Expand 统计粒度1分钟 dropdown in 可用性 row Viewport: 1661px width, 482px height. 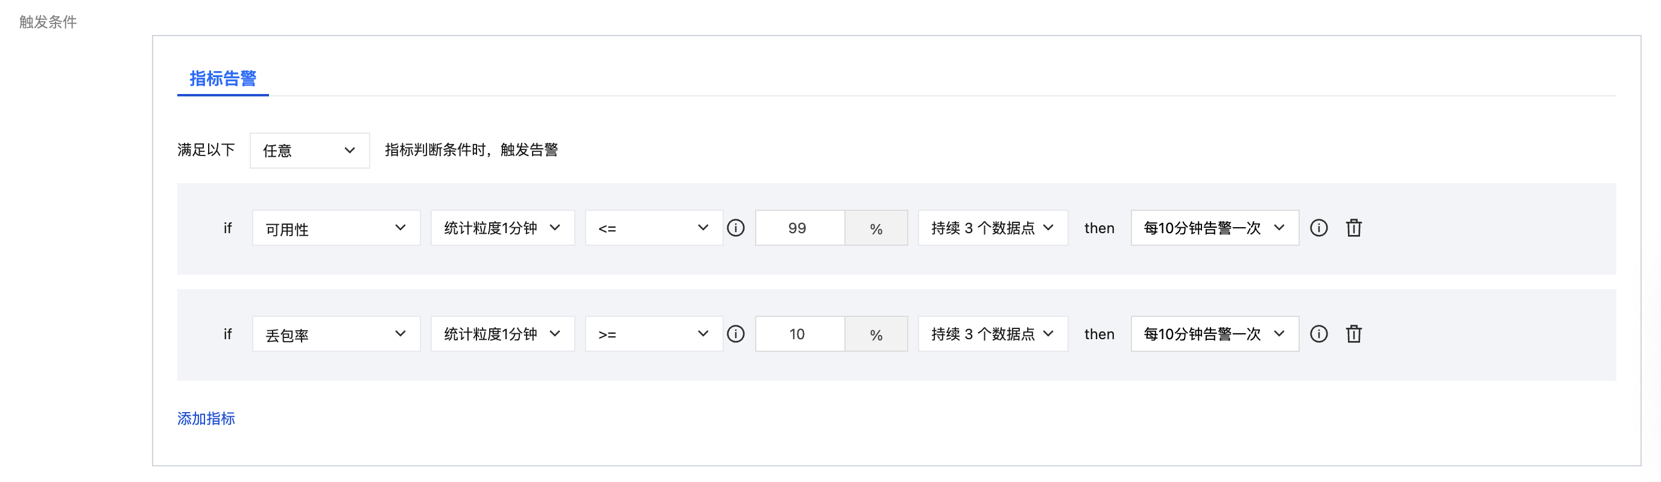coord(502,228)
